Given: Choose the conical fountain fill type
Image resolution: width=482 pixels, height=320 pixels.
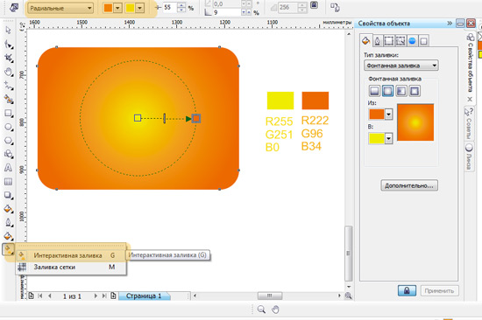Looking at the screenshot, I should 401,91.
